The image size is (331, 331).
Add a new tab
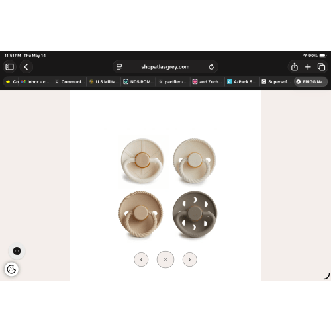point(308,67)
